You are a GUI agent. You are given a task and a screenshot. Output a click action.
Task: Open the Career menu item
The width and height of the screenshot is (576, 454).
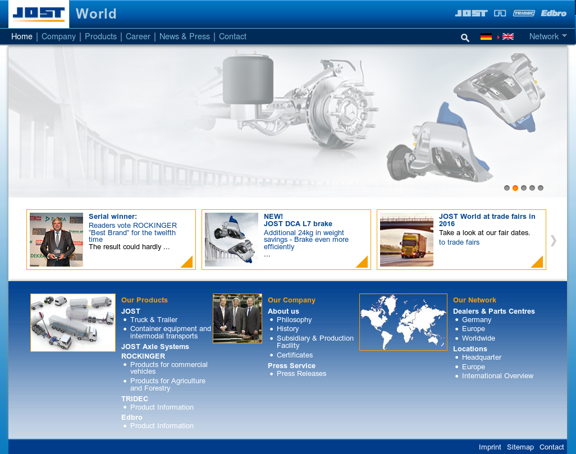[138, 36]
